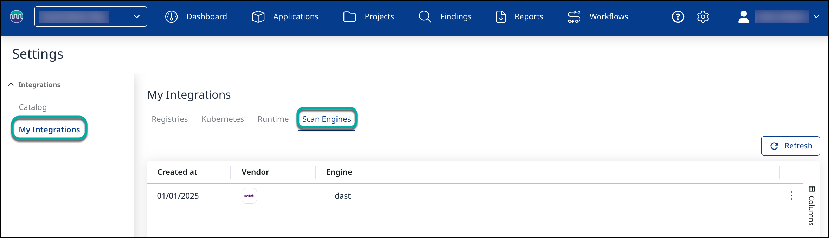This screenshot has width=829, height=238.
Task: Click the Invicti vendor logo
Action: pyautogui.click(x=249, y=196)
